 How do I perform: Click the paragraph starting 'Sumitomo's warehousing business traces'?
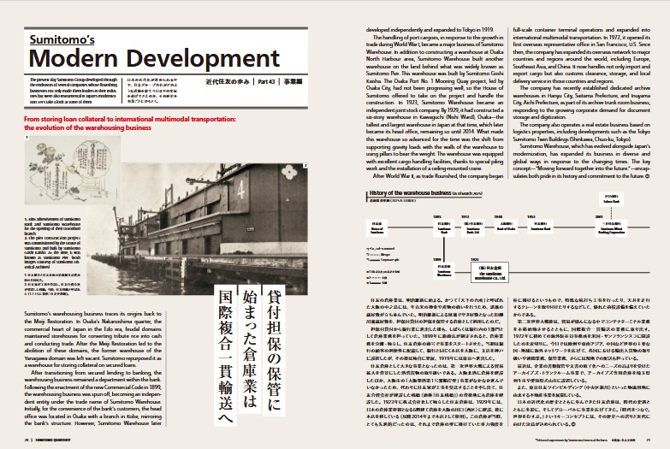pos(92,340)
